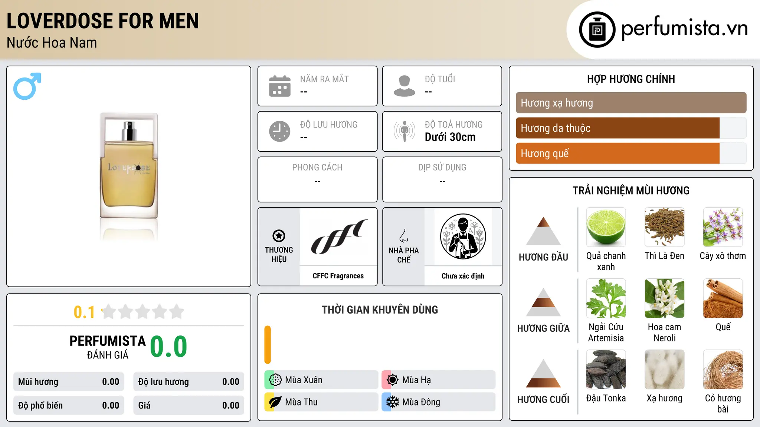
Task: Click the perfumer illustration icon
Action: click(x=463, y=236)
